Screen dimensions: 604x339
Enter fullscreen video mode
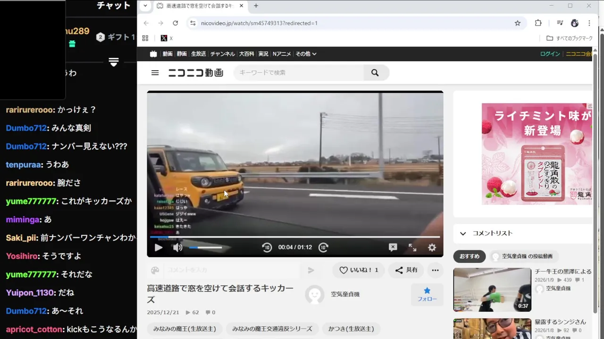pos(412,247)
